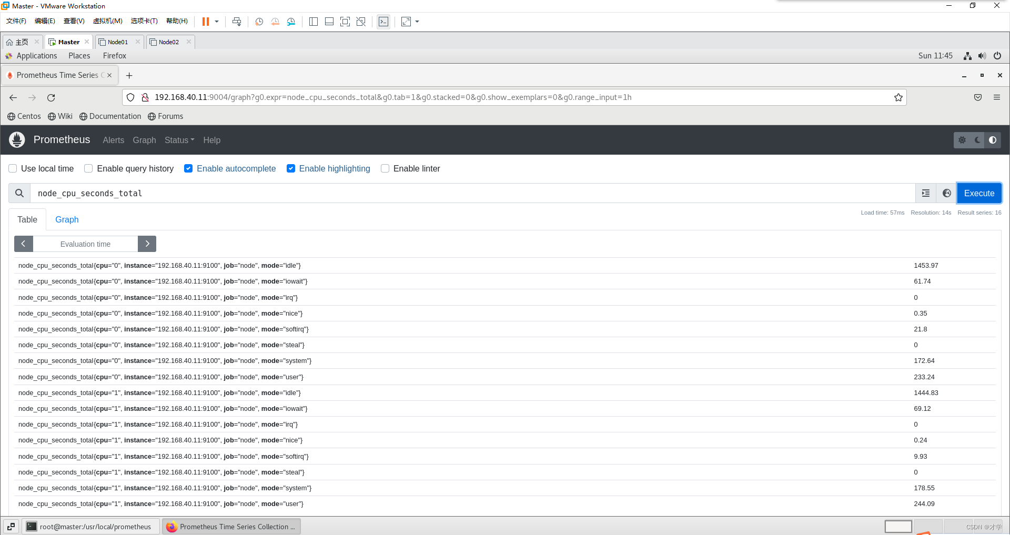Click the network status icon in GNOME panel
Screen dimensions: 1010x535
click(967, 56)
